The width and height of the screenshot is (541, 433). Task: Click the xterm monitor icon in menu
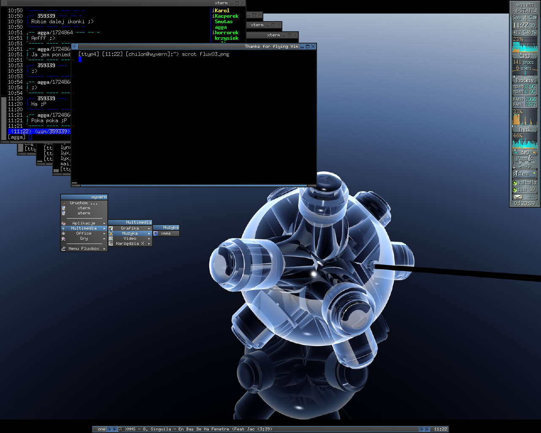coord(63,208)
